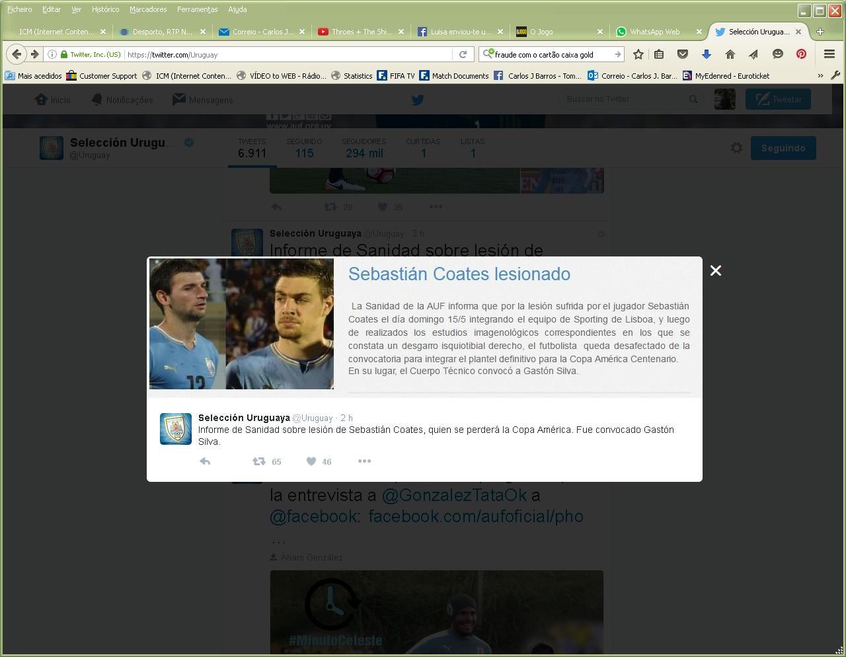Retweet the Sebastián Coates injury tweet
Screen dimensions: 846x657
259,461
